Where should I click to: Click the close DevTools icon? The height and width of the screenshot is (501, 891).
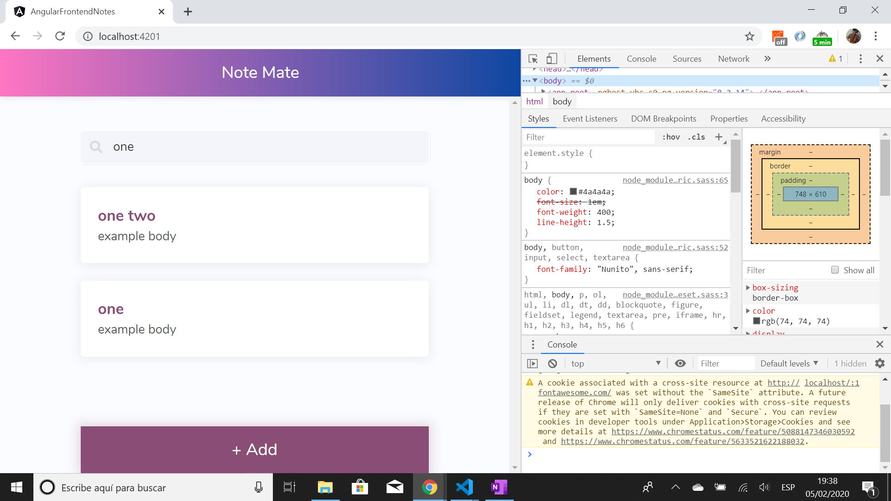(879, 58)
